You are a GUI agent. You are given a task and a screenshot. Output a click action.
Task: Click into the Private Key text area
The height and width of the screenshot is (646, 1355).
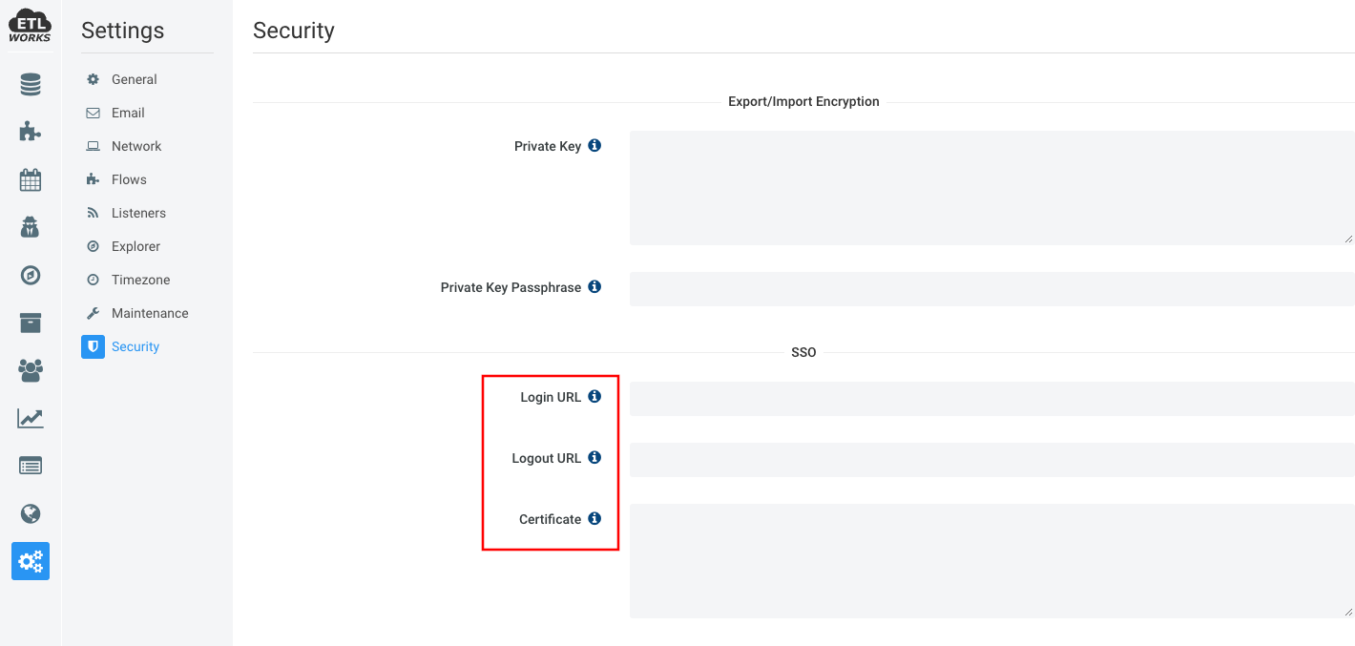tap(991, 188)
